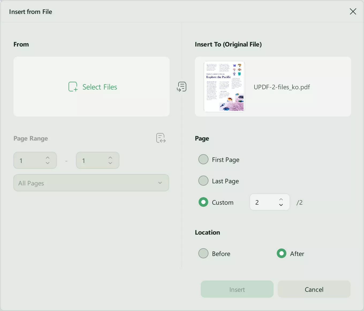The height and width of the screenshot is (311, 364).
Task: Decrease the ending page with the down arrow
Action: click(x=110, y=163)
